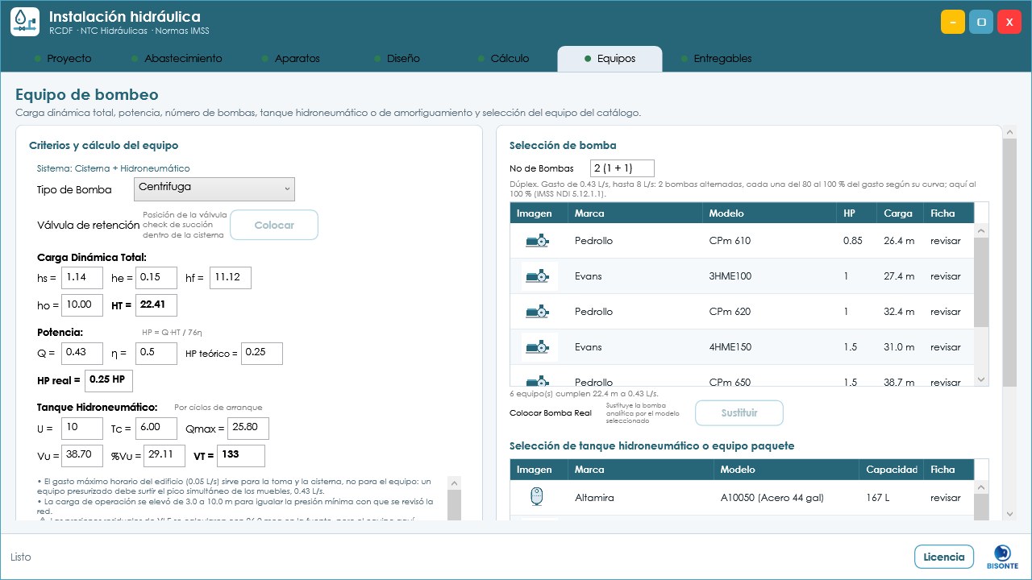The width and height of the screenshot is (1032, 580).
Task: Click the hs input field
Action: 82,278
